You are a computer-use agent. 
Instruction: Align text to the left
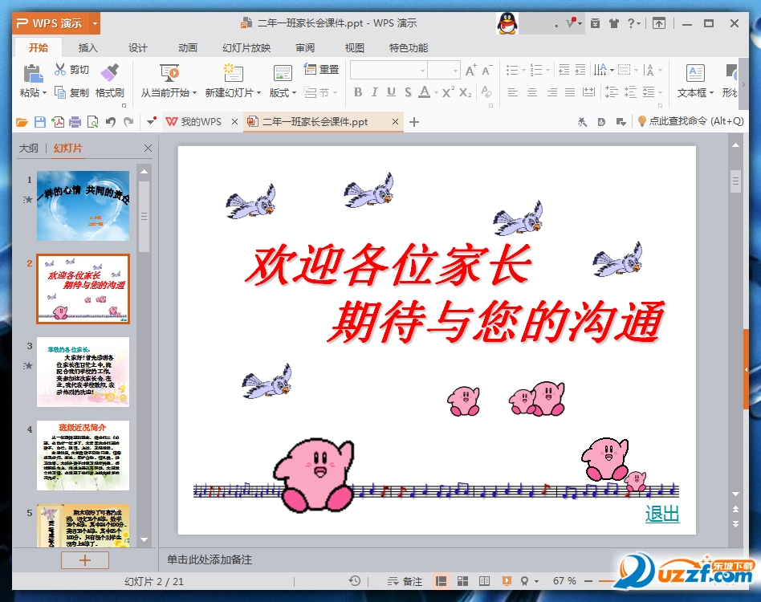tap(512, 92)
